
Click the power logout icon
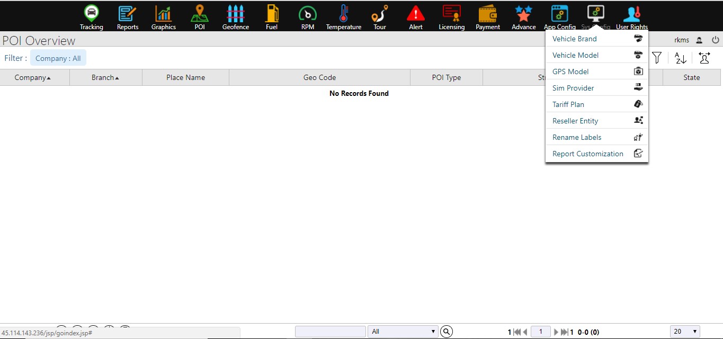click(715, 40)
